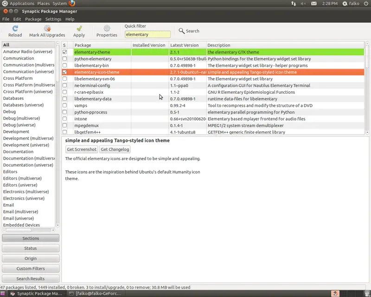
Task: Mark mpegdemux package checkbox
Action: coord(64,125)
